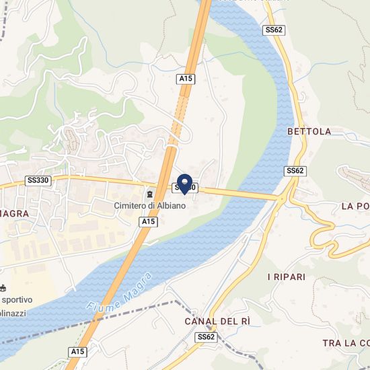Click the A15 shield near the bottom edge

click(x=77, y=352)
